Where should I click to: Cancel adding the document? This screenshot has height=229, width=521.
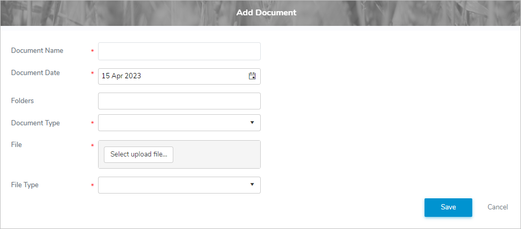pyautogui.click(x=498, y=207)
